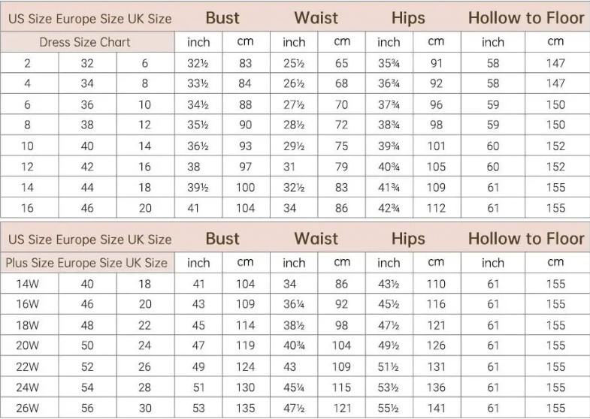
Task: Select waist 79 cm cell
Action: point(342,167)
